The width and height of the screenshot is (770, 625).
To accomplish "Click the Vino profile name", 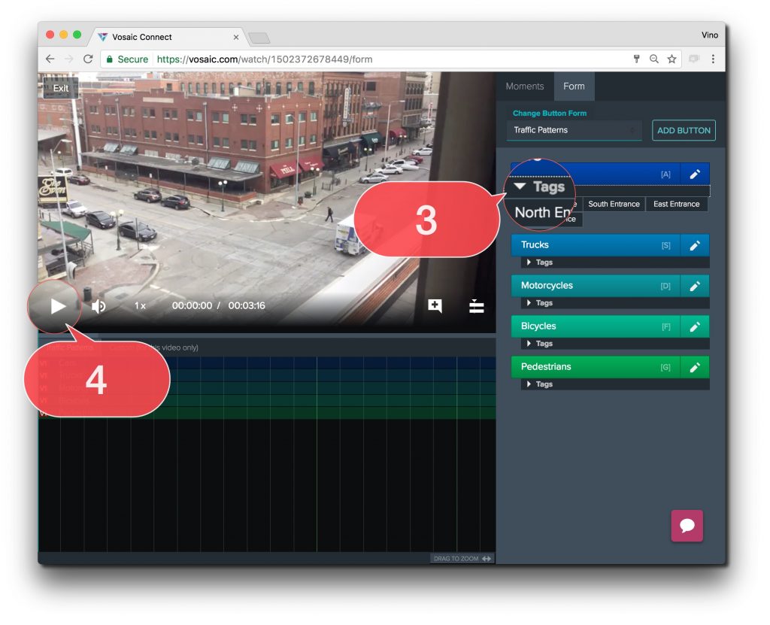I will 710,35.
